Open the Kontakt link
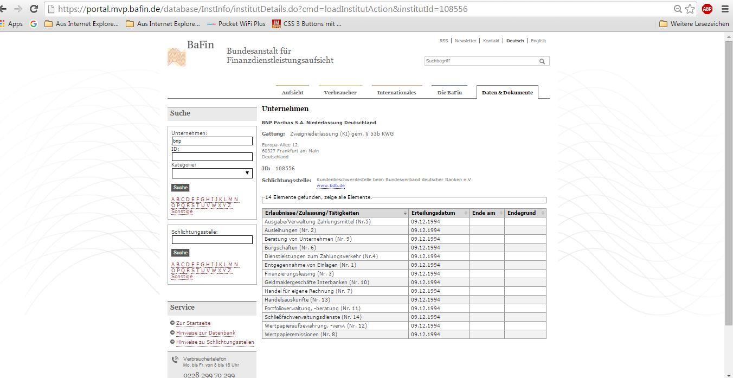733x378 pixels. point(491,41)
